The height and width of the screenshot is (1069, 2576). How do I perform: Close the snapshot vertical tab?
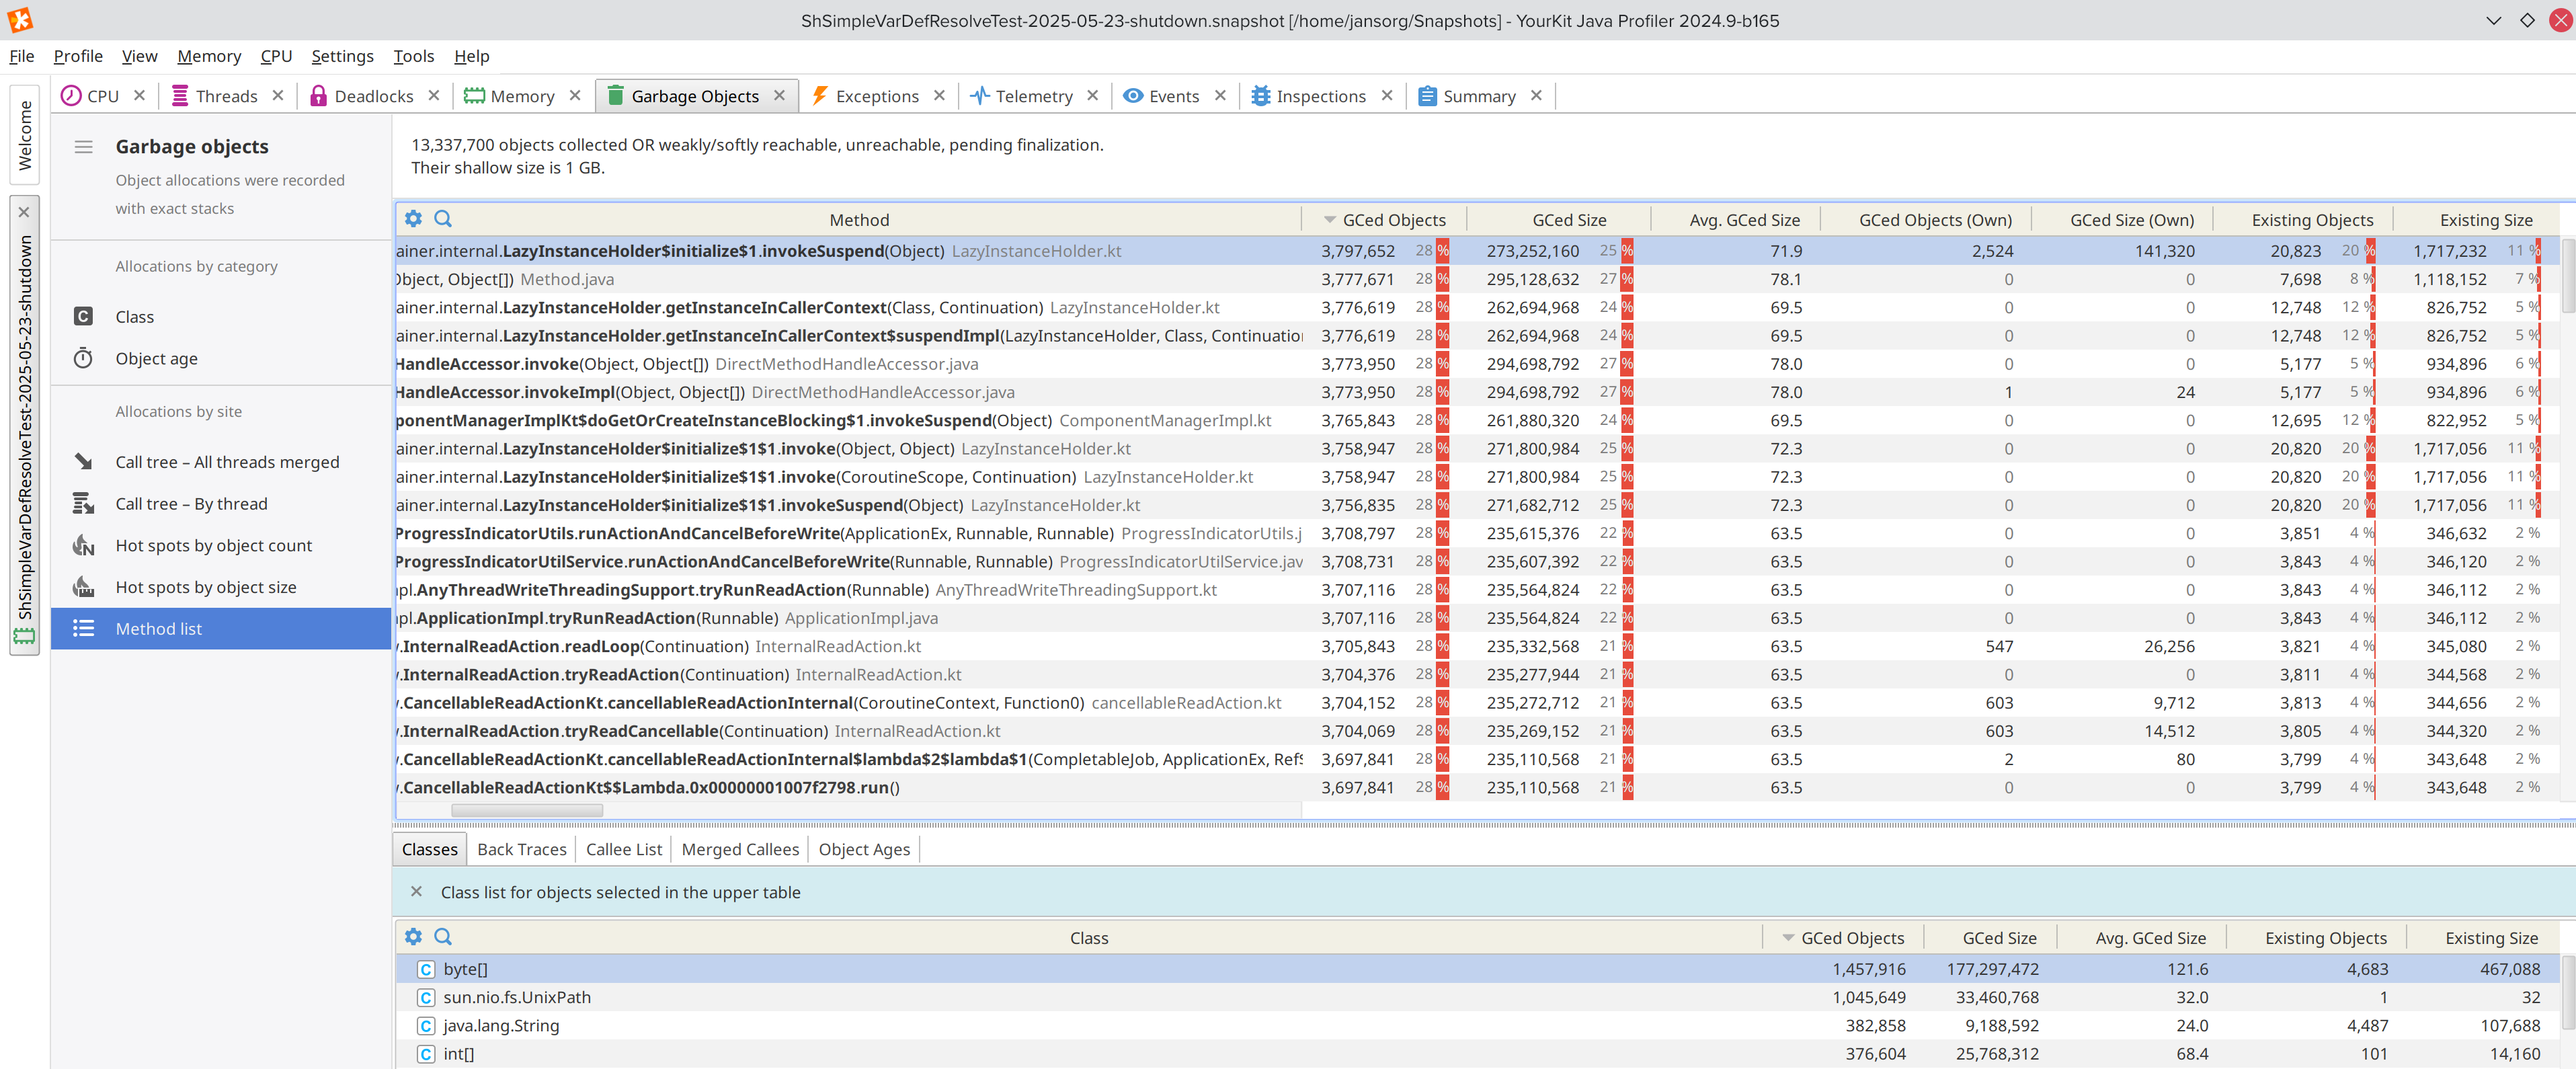point(24,212)
